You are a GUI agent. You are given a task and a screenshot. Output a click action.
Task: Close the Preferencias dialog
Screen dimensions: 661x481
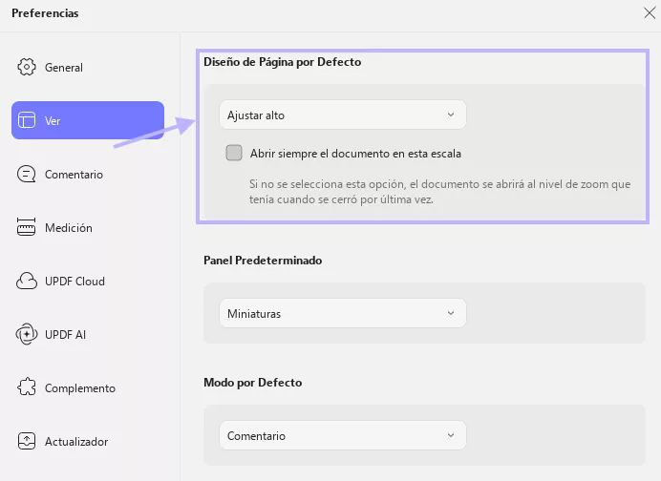click(x=650, y=13)
